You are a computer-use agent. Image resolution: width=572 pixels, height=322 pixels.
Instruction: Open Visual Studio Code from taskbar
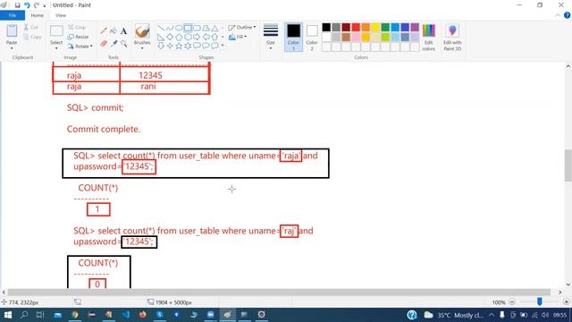click(x=126, y=315)
